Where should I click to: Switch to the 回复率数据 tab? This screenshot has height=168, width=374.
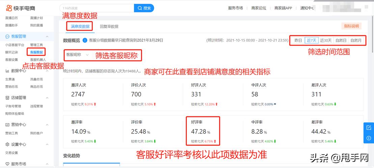point(109,26)
